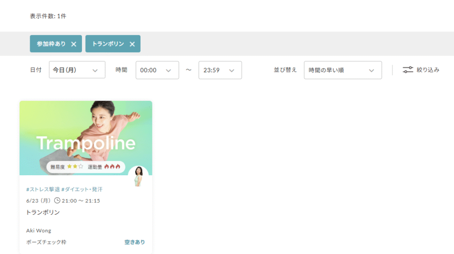Open the 23:59 end time dropdown
Viewport: 454px width, 254px height.
point(220,70)
